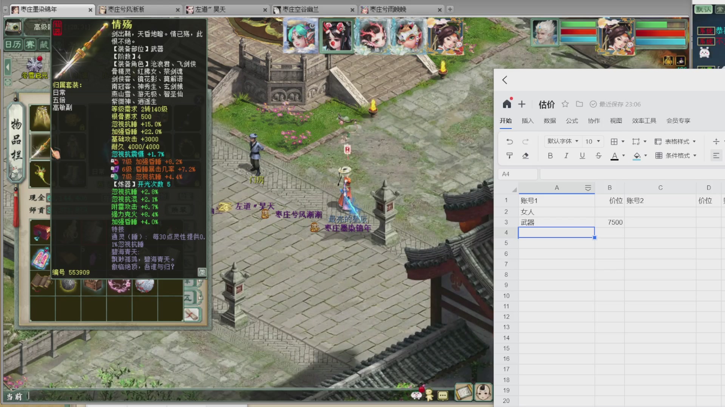Select cell B3 containing 7500
The width and height of the screenshot is (725, 407).
[x=609, y=222]
